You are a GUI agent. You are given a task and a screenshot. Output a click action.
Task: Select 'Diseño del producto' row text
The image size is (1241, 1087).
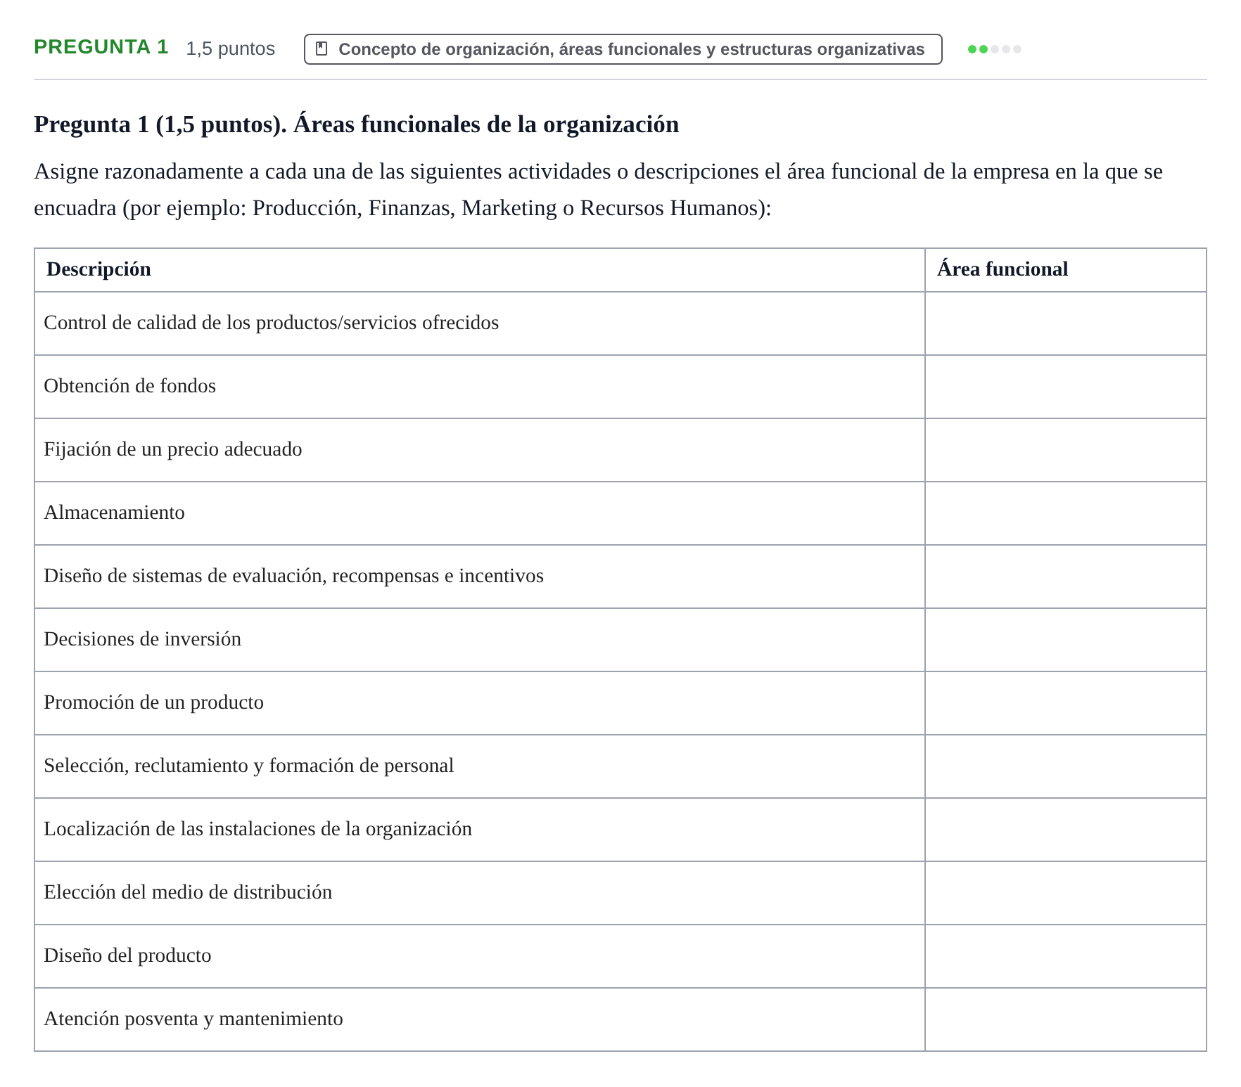point(127,956)
